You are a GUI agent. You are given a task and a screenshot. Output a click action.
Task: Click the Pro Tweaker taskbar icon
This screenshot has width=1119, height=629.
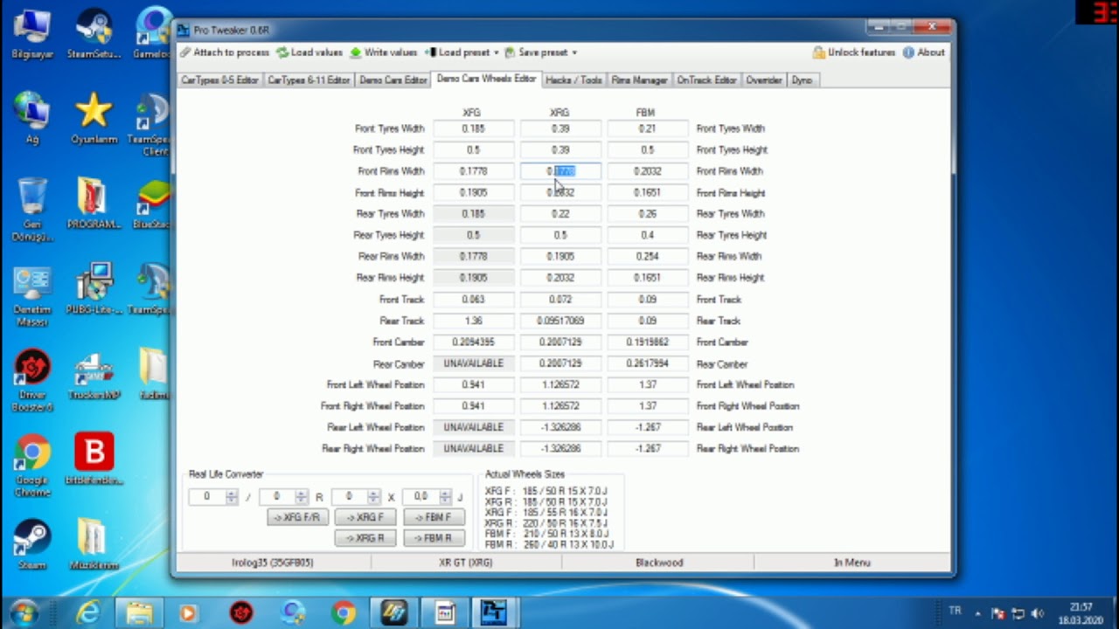pyautogui.click(x=493, y=613)
